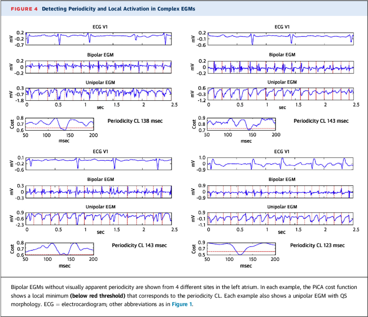This screenshot has width=368, height=317.
Task: Click the FIGURE 4 heading label
Action: tap(24, 9)
